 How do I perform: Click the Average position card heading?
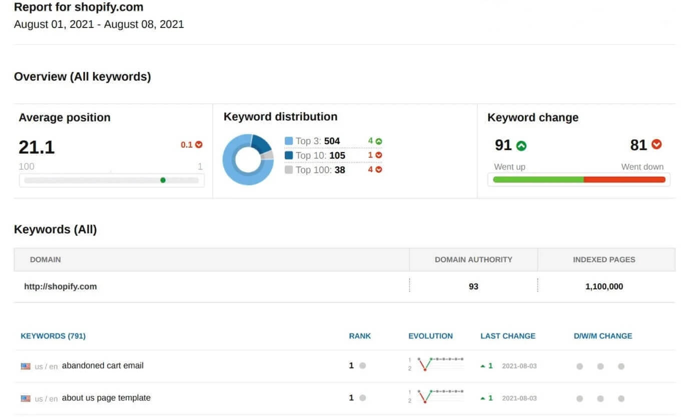click(x=65, y=118)
